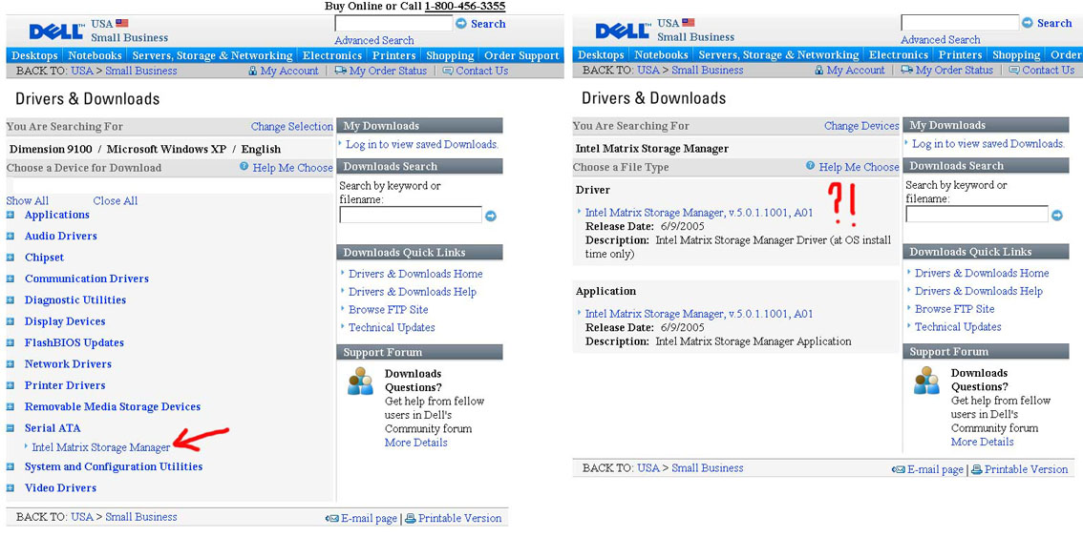
Task: Click Help Me Choose question icon, left page
Action: (244, 167)
